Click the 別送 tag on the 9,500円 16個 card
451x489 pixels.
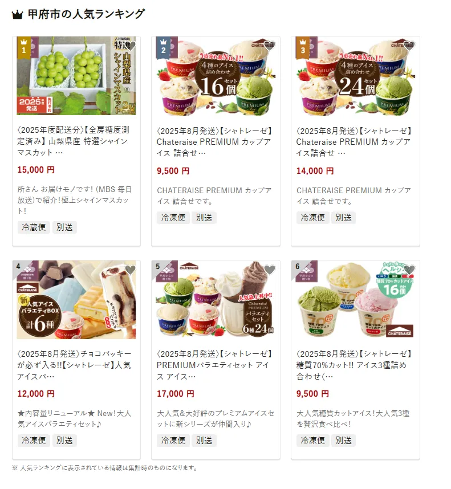click(x=204, y=218)
